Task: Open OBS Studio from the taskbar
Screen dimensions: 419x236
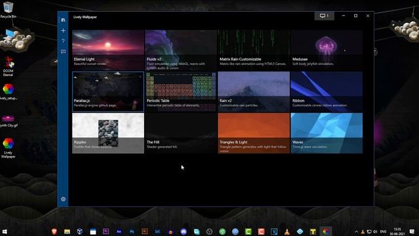Action: point(209,231)
